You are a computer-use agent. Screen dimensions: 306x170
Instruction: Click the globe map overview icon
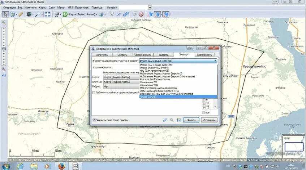pyautogui.click(x=29, y=14)
